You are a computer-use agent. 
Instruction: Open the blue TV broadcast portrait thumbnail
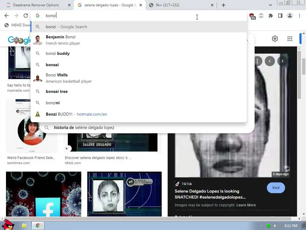point(124,194)
